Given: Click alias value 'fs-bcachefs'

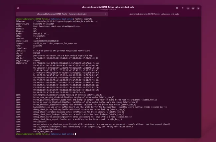Looking at the screenshot, I should coord(39,36).
